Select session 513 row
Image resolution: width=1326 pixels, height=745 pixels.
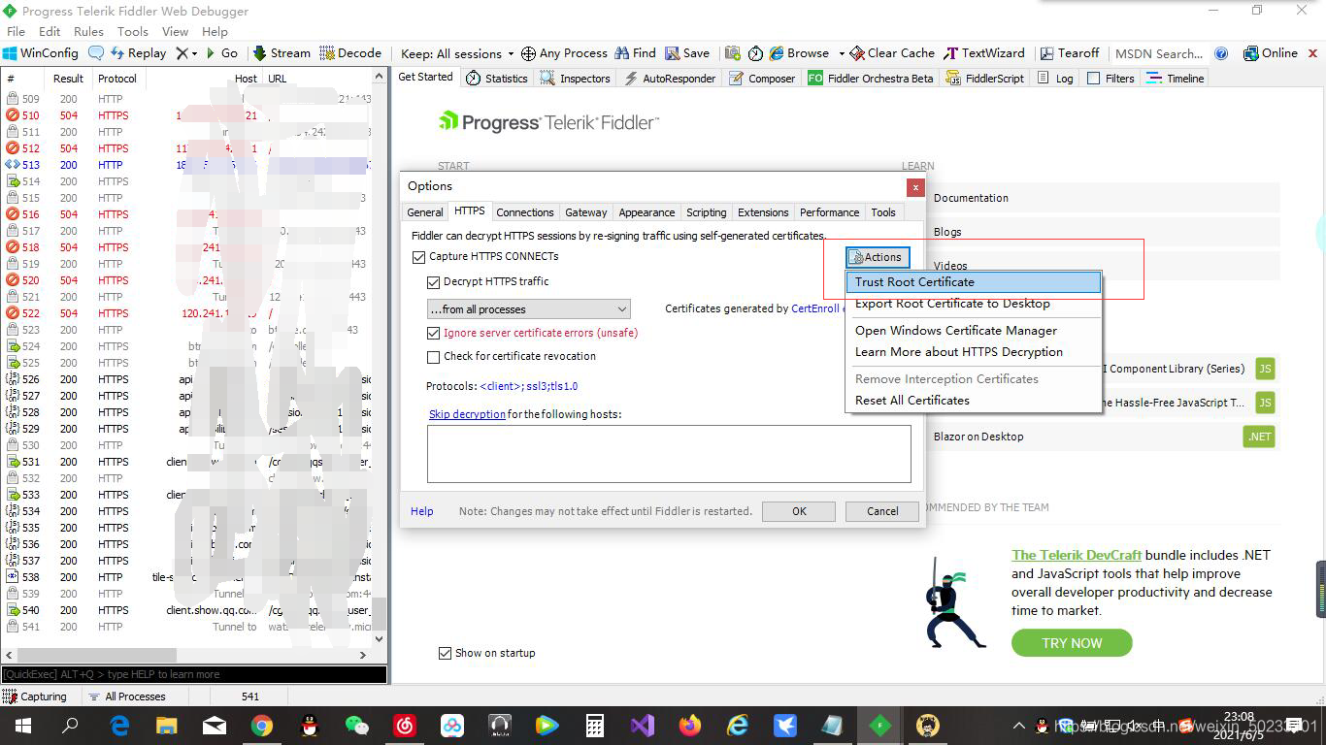pyautogui.click(x=186, y=165)
